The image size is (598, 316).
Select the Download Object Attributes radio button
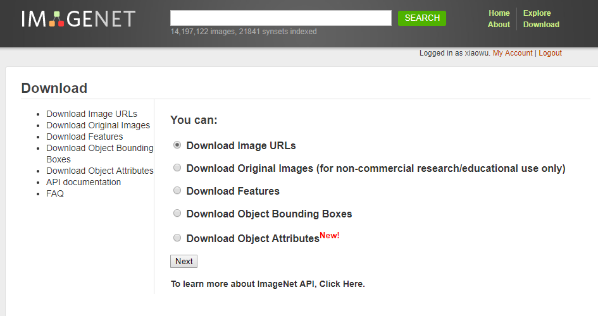[x=177, y=238]
